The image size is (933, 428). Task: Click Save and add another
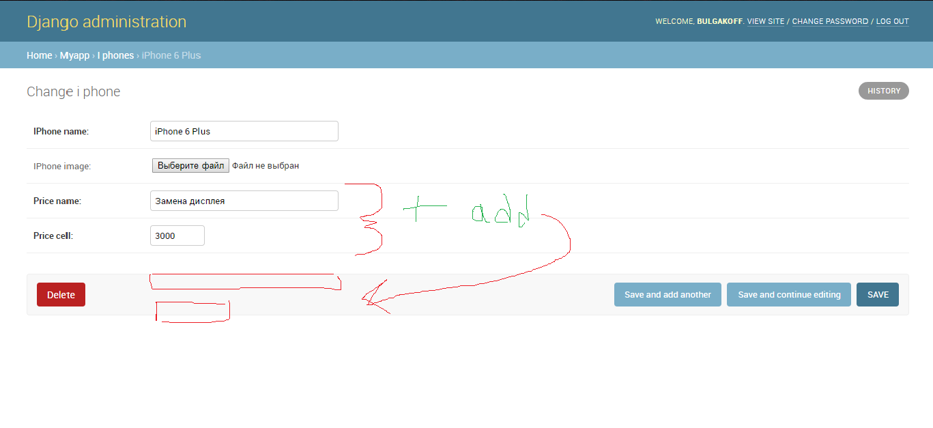click(x=667, y=294)
